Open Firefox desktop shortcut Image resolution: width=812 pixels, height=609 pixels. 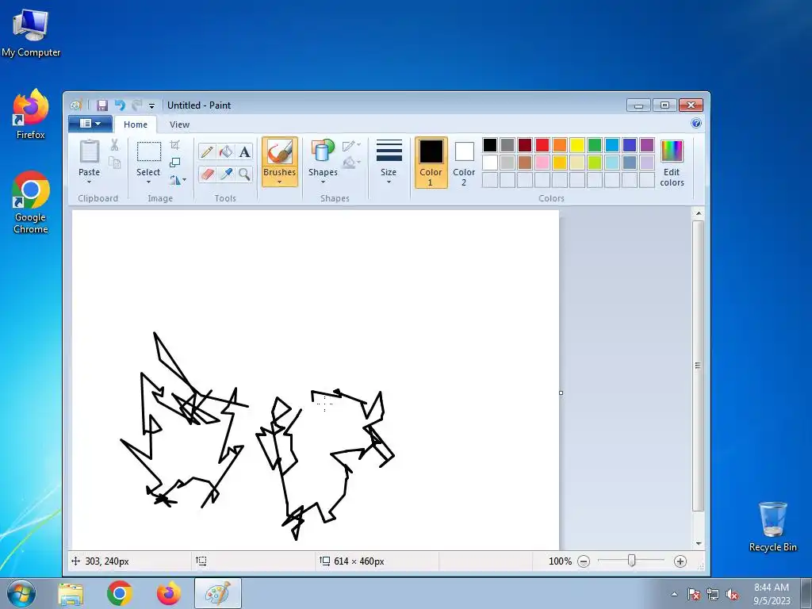(x=31, y=114)
